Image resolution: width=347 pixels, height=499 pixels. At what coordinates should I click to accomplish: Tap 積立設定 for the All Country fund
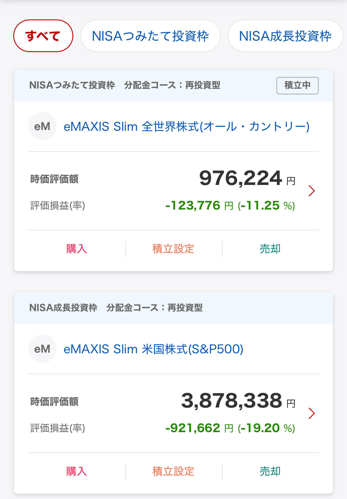coord(173,249)
